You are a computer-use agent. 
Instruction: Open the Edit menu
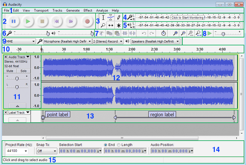click(x=16, y=11)
